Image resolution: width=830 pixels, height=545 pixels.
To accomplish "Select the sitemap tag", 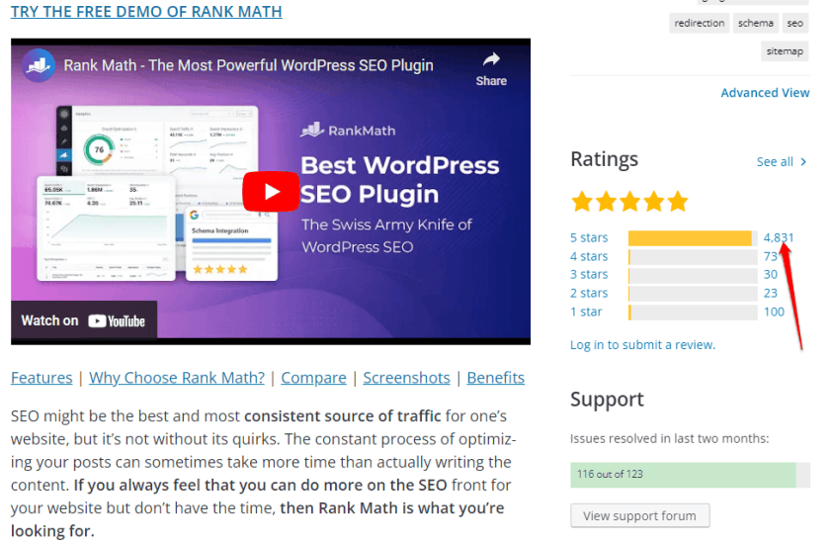I will (x=785, y=51).
